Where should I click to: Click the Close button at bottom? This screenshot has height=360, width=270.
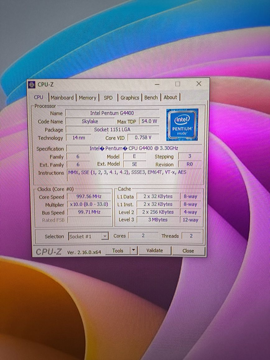pos(188,251)
